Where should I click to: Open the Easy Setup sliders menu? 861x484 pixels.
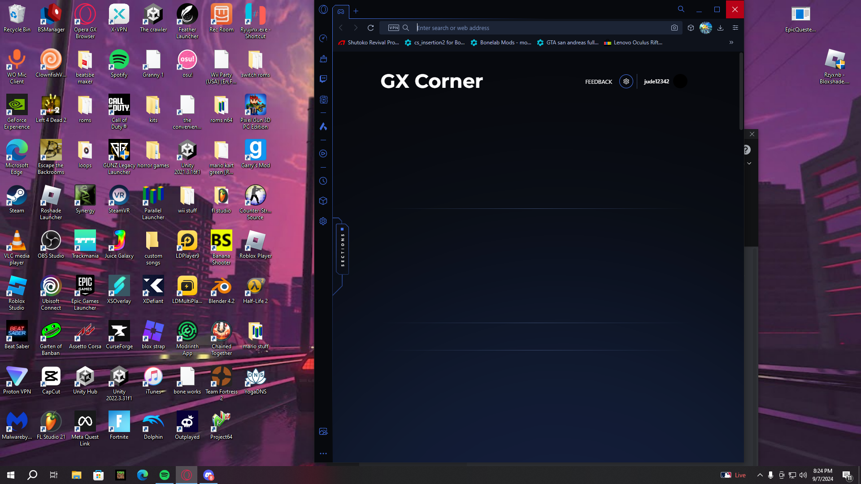click(735, 28)
